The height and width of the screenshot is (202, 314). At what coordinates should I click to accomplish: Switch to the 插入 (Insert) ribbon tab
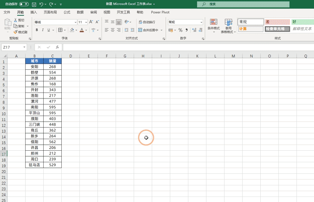[34, 12]
